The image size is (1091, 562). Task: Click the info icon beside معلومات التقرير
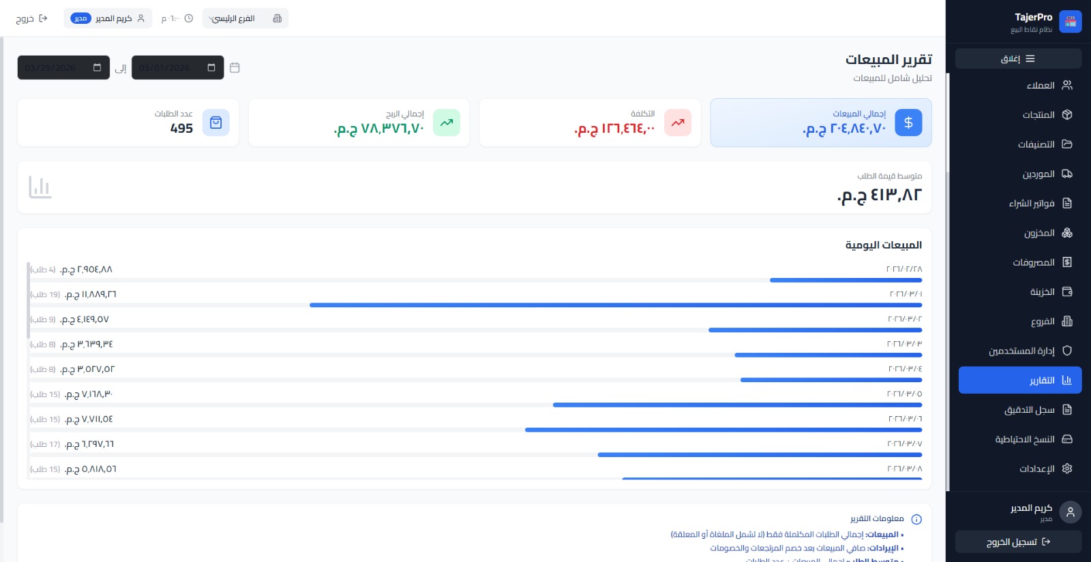pyautogui.click(x=916, y=519)
